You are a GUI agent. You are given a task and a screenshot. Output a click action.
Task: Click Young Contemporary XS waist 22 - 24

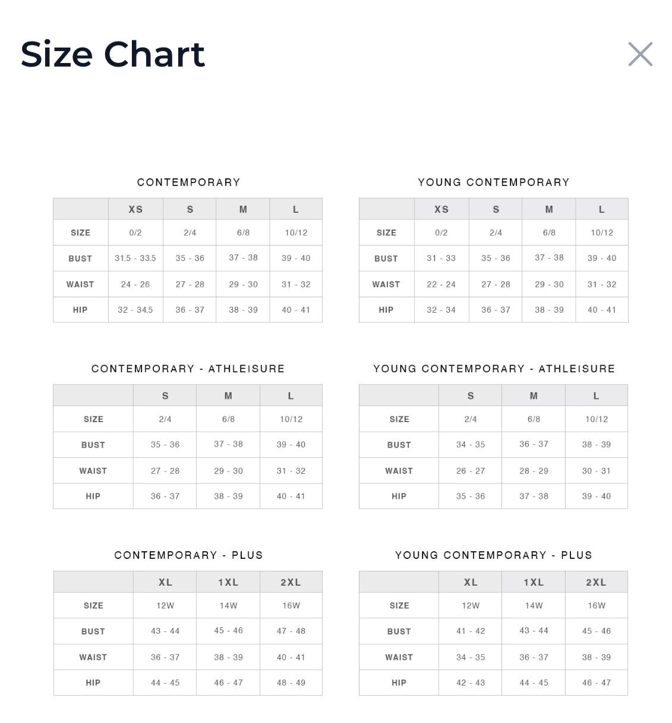tap(441, 284)
